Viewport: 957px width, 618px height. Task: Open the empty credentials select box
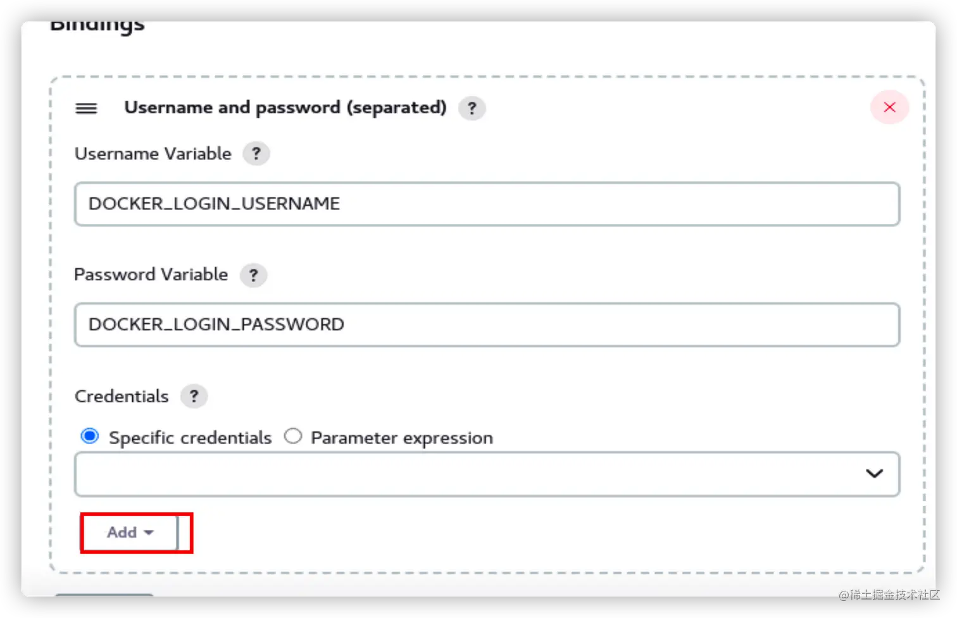(x=468, y=474)
